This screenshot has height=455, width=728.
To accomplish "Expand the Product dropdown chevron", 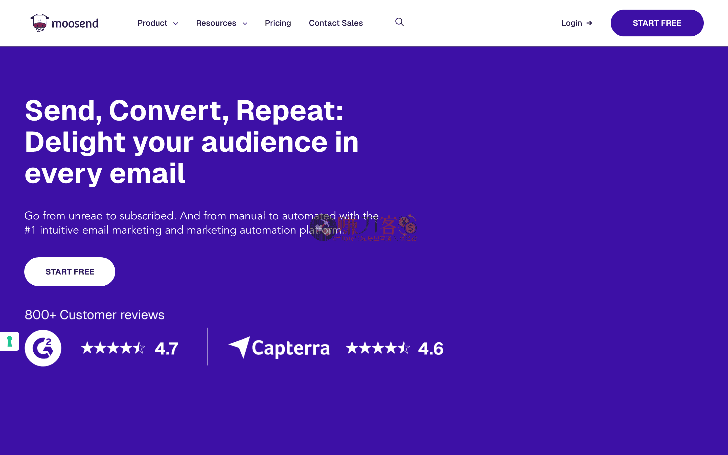I will 176,24.
